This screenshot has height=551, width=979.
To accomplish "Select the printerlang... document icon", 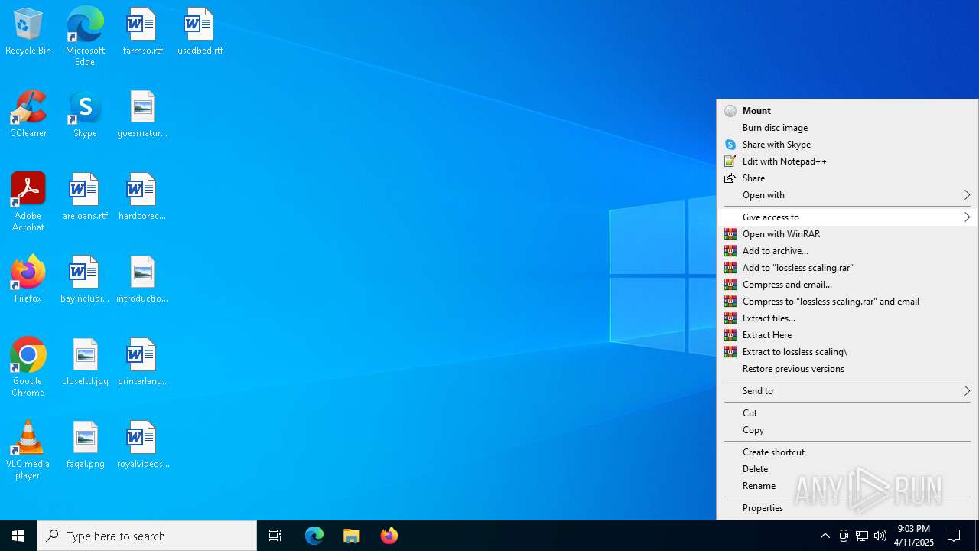I will point(142,363).
